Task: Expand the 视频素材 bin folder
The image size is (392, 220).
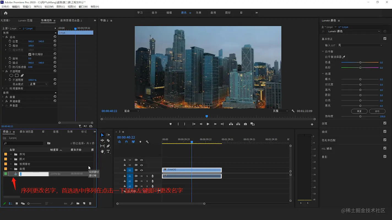Action: (11, 164)
